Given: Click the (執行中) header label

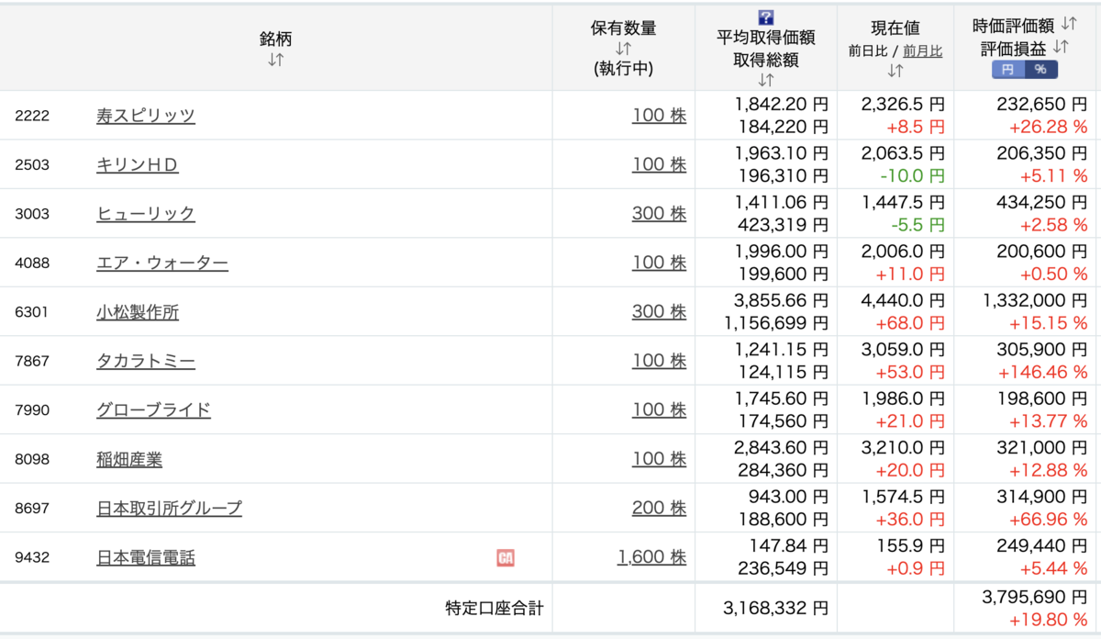Looking at the screenshot, I should [624, 69].
